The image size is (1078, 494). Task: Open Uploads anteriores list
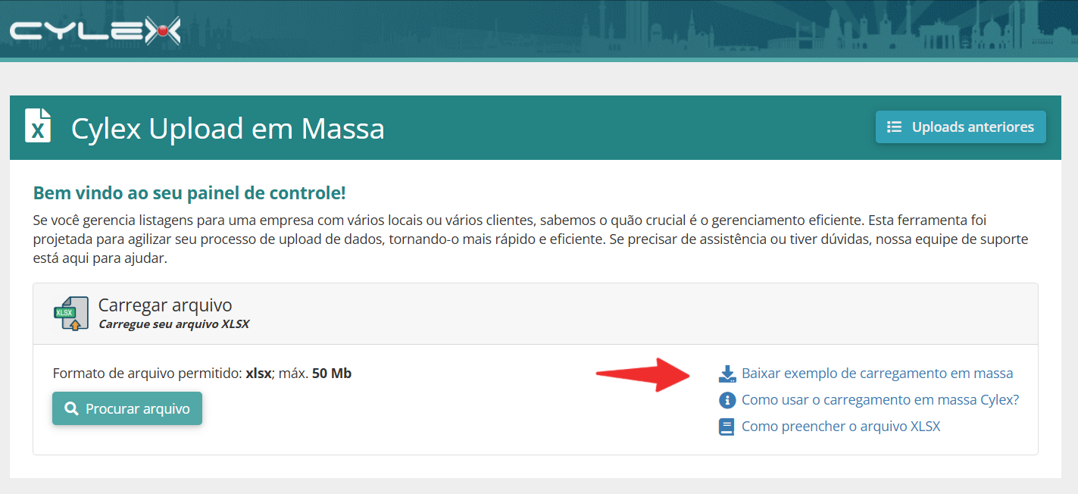(961, 127)
